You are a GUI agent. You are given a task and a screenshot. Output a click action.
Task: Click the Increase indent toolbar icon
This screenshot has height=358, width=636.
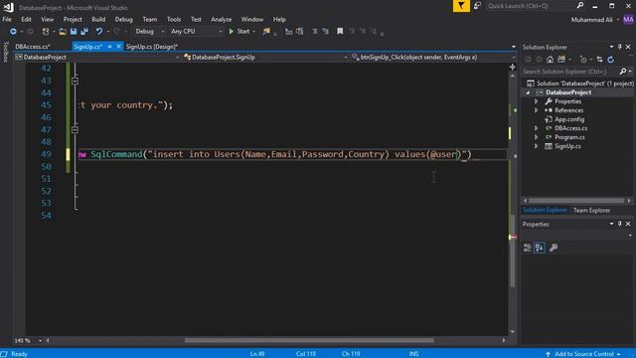[325, 31]
